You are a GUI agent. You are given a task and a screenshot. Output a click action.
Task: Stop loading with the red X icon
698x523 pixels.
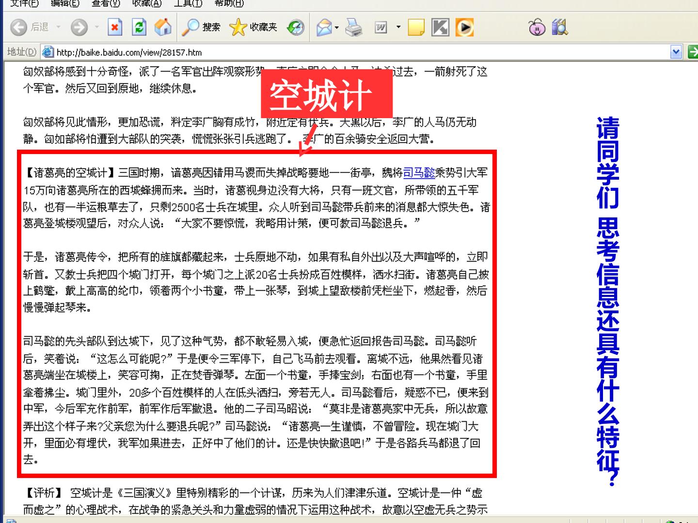click(114, 27)
